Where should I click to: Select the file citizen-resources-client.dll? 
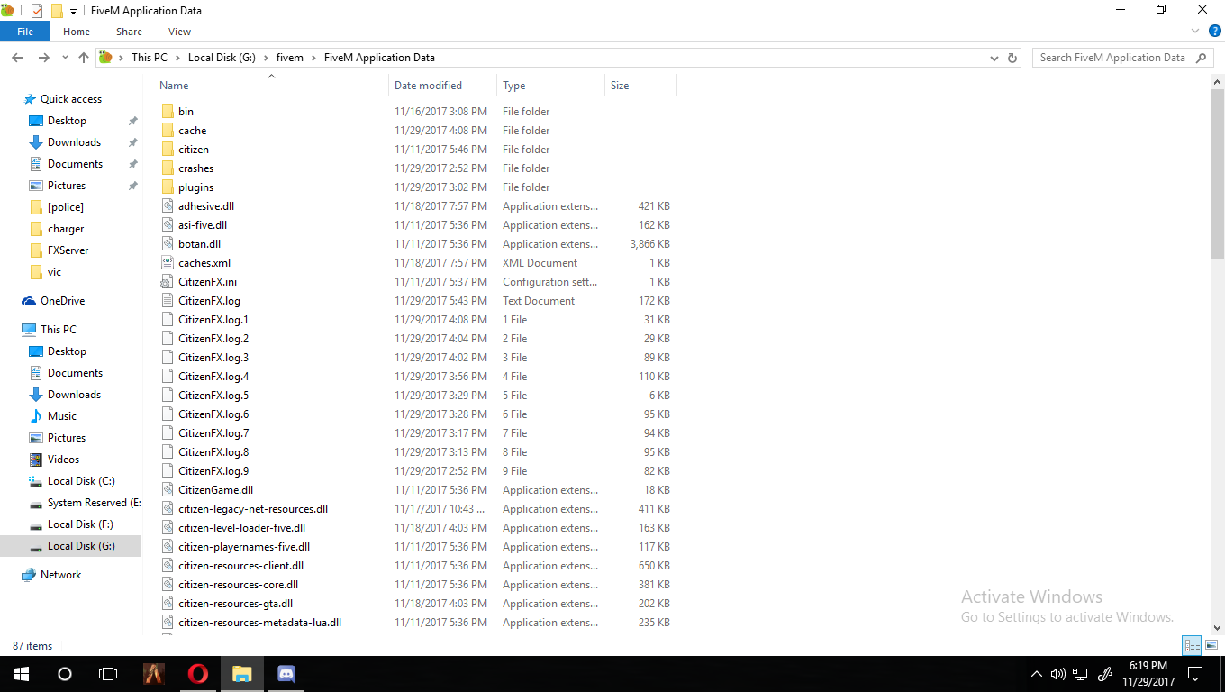[x=240, y=566]
